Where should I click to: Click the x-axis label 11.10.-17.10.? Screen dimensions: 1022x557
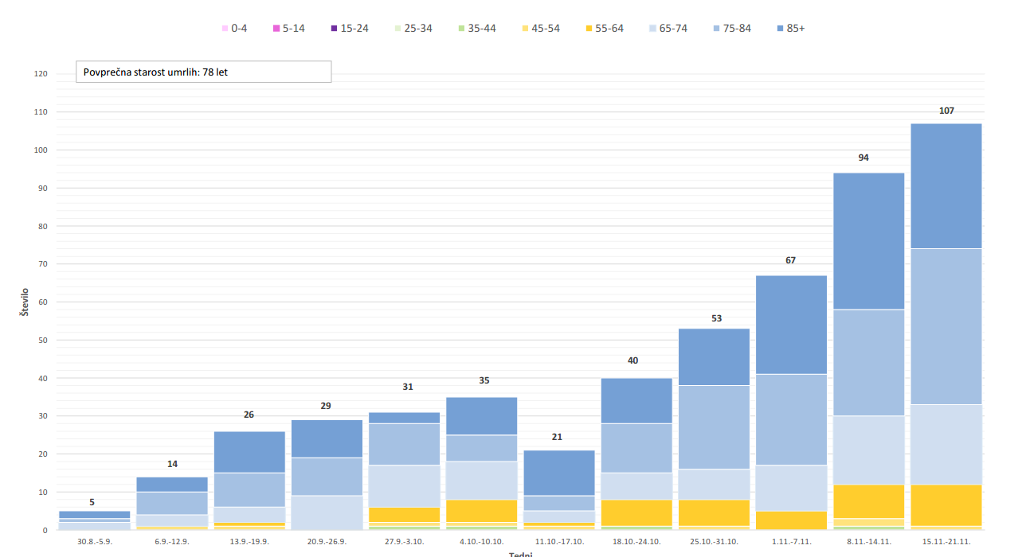click(559, 541)
